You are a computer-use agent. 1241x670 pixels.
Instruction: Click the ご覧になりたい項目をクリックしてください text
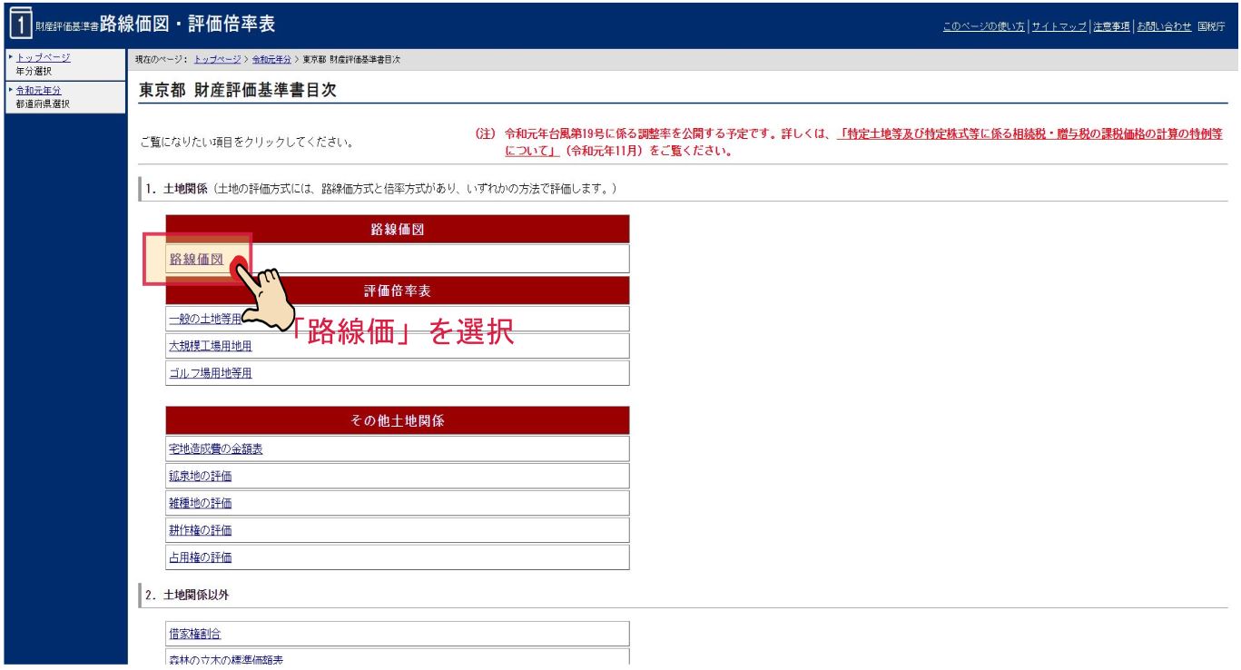(x=246, y=143)
